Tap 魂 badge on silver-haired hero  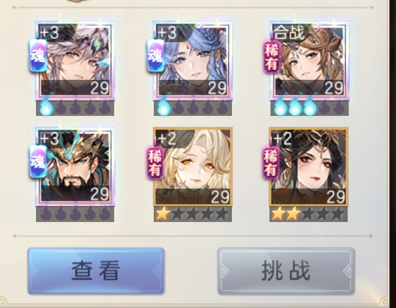38,56
